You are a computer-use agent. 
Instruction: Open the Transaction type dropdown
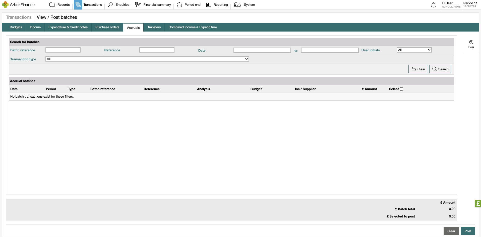click(x=147, y=59)
